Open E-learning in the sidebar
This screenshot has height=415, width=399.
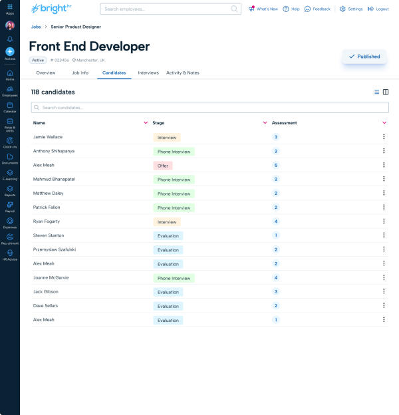click(10, 175)
